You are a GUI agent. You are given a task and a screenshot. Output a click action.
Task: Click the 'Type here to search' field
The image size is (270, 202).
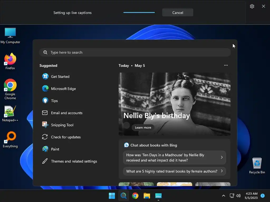[135, 52]
